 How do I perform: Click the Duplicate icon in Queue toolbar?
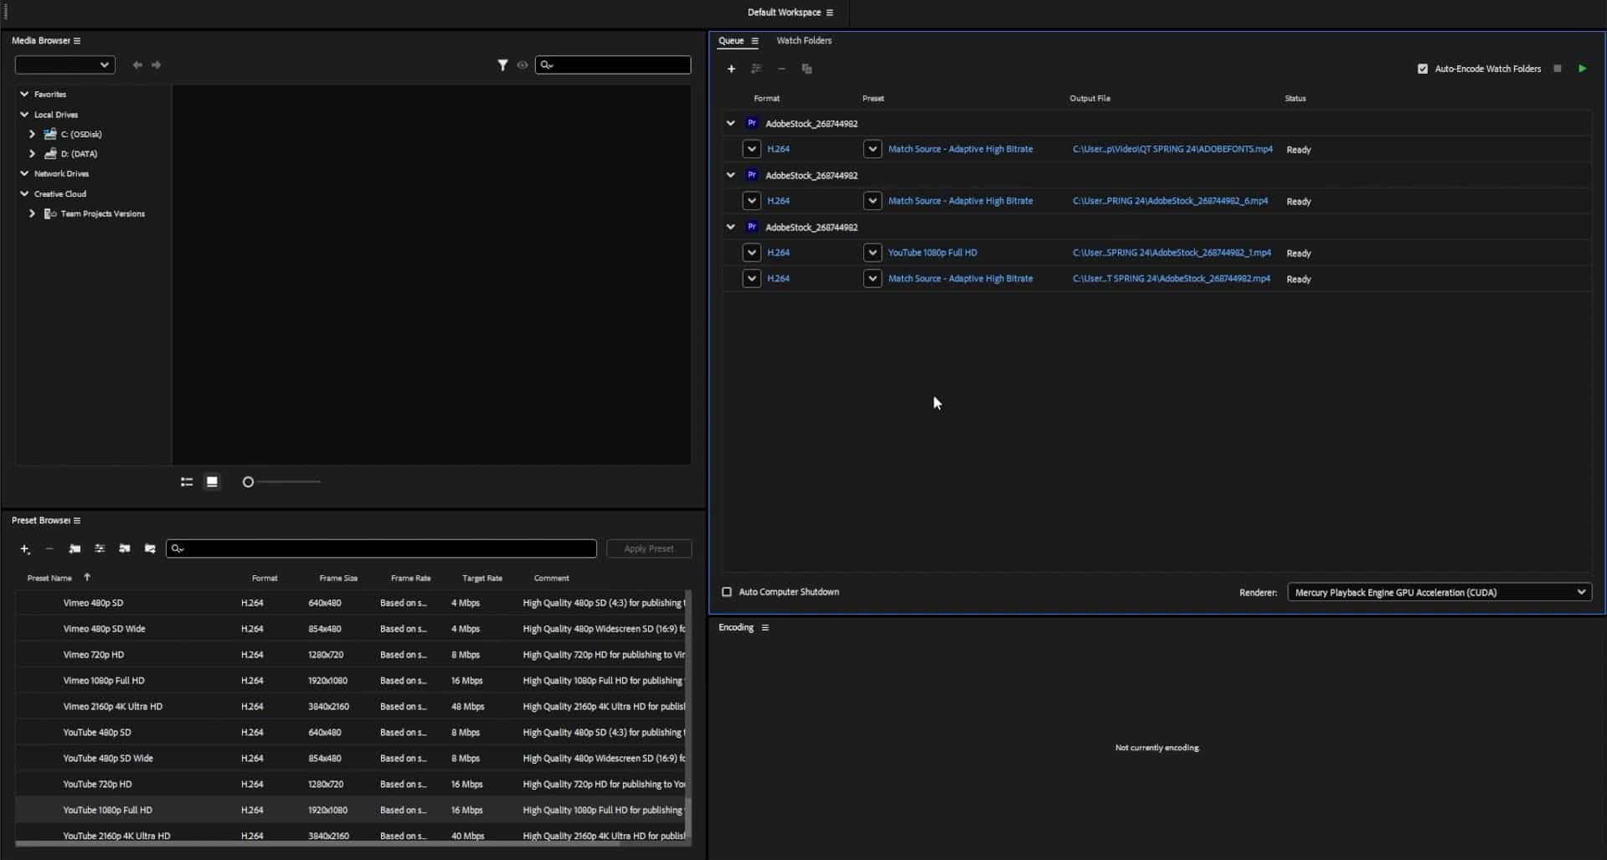tap(806, 69)
